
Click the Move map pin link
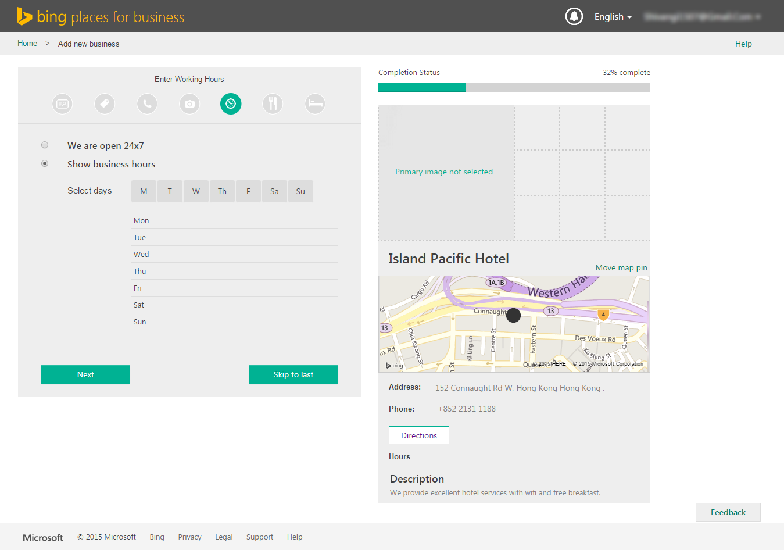point(621,267)
